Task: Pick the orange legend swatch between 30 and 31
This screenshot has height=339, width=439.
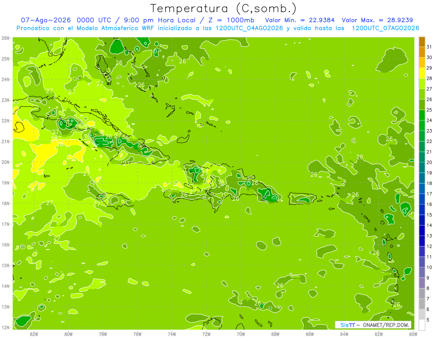Action: tap(422, 52)
